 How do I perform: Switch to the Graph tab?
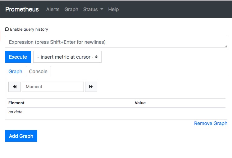click(15, 72)
